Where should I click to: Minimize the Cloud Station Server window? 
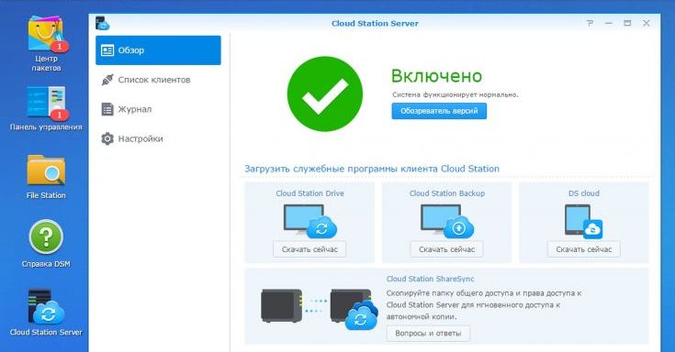click(609, 23)
